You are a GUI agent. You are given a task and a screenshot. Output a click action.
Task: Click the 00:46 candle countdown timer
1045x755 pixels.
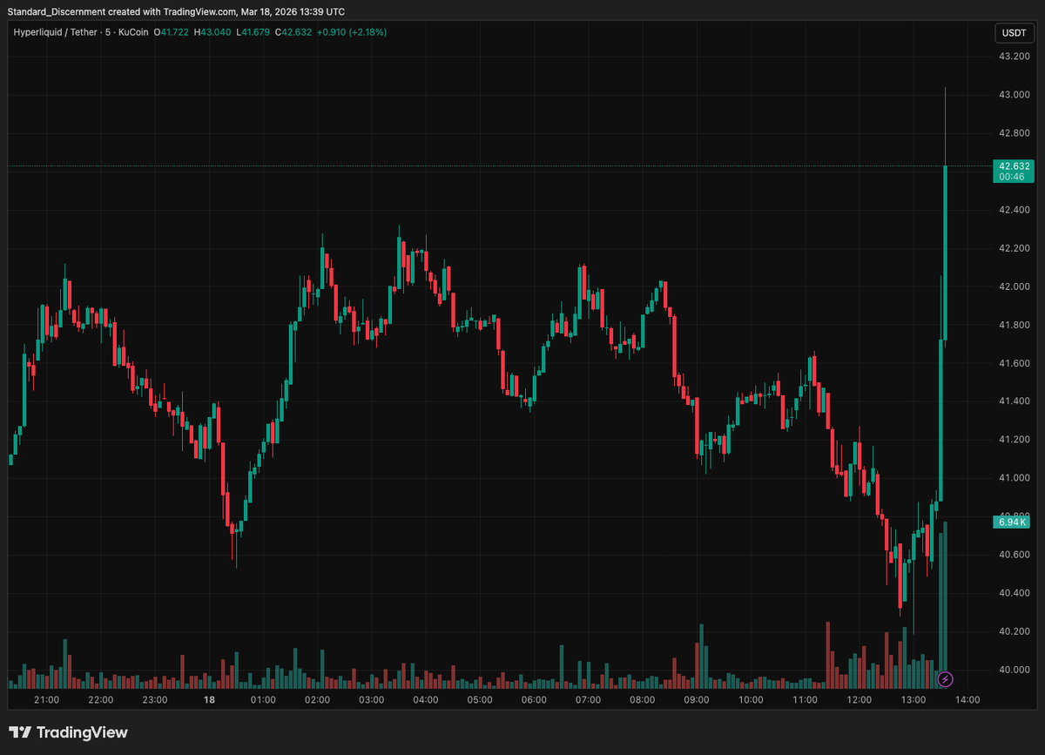click(x=1014, y=177)
